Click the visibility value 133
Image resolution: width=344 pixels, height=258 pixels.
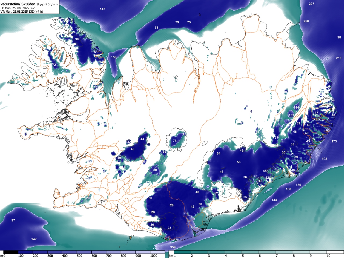(291, 115)
